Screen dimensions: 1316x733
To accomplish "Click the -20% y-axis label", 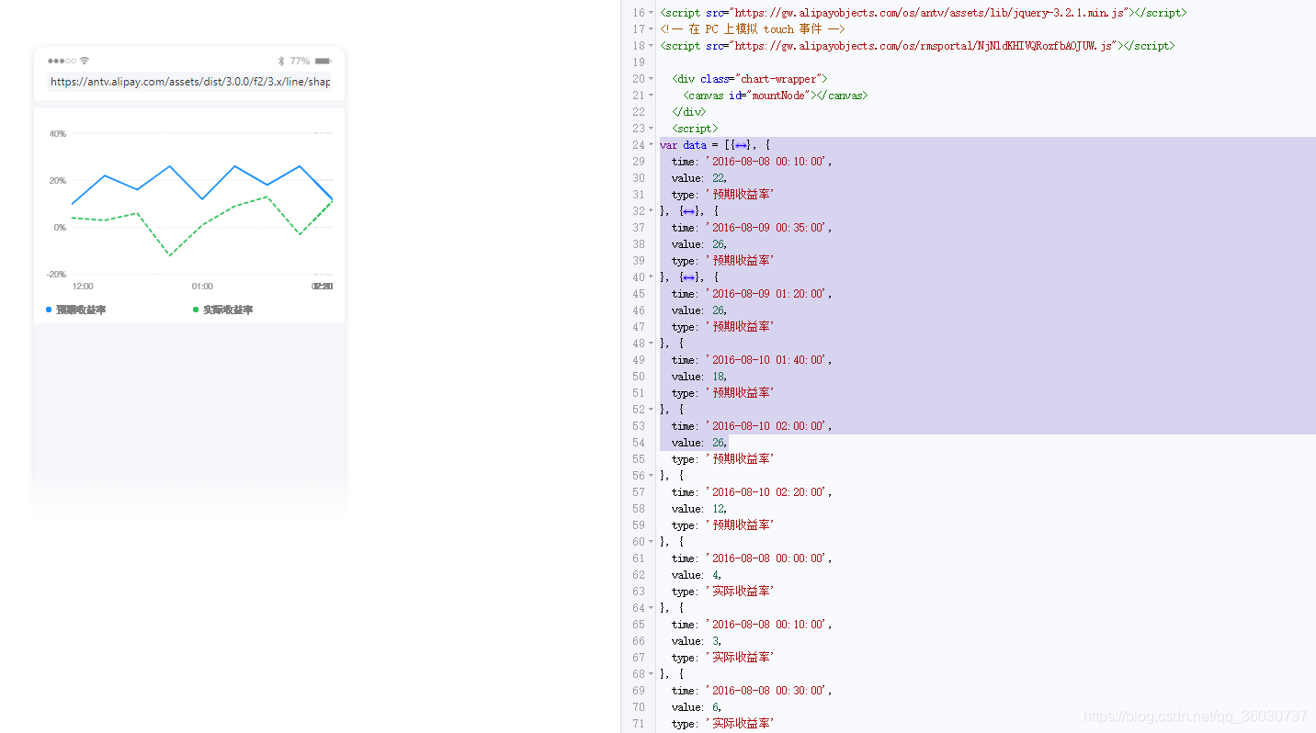I will tap(57, 275).
